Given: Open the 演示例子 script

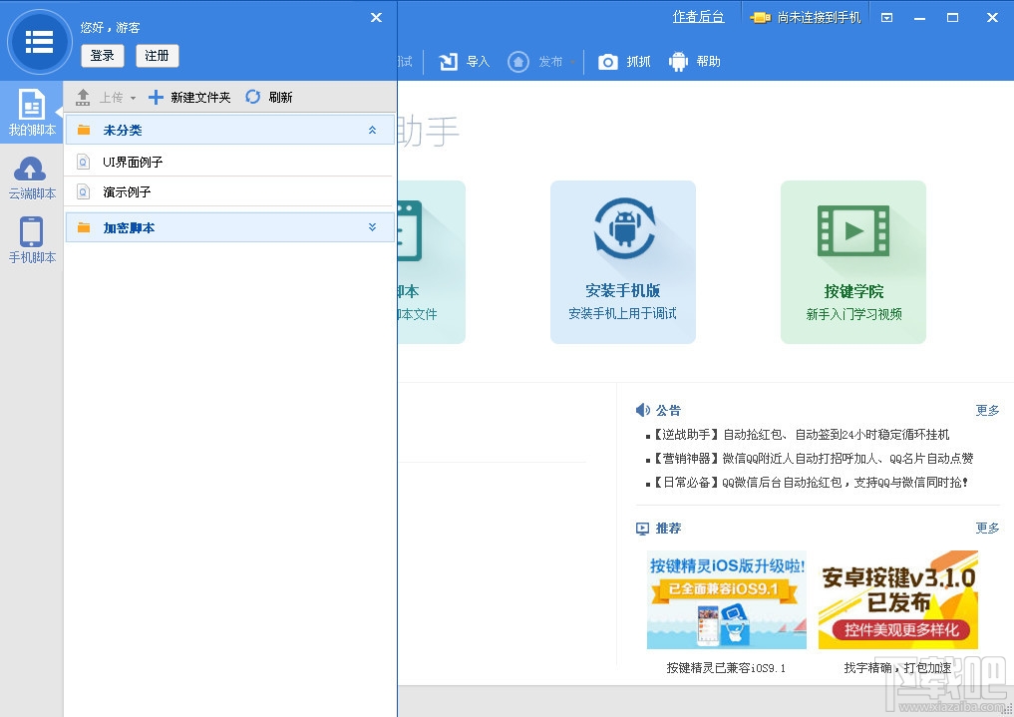Looking at the screenshot, I should coord(229,191).
